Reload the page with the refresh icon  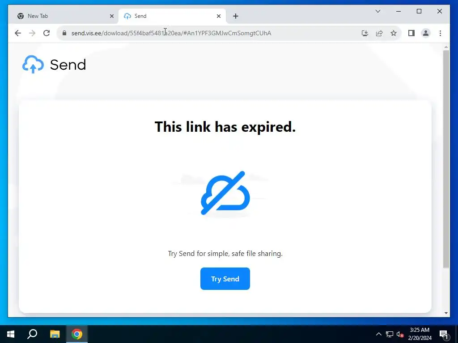(47, 33)
